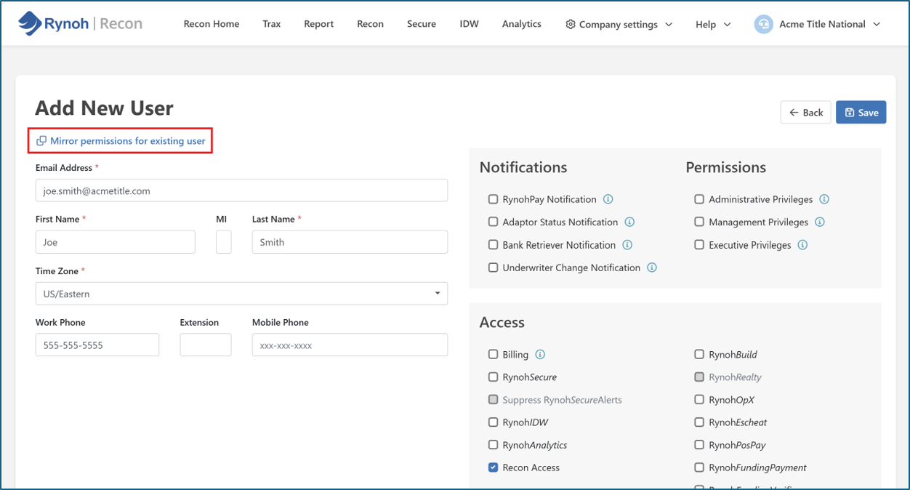Enable RynohPay Notification checkbox
This screenshot has width=910, height=490.
pyautogui.click(x=494, y=199)
